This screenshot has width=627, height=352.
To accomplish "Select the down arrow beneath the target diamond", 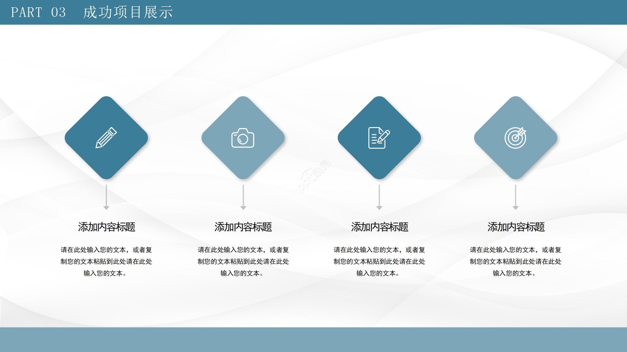I will coord(515,198).
